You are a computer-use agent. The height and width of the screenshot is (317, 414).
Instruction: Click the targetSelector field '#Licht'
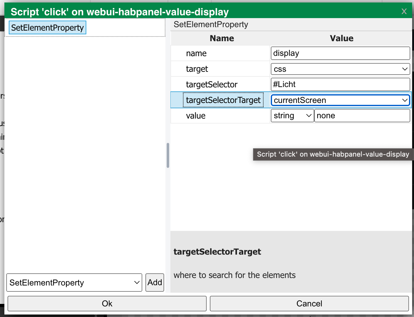pos(340,84)
